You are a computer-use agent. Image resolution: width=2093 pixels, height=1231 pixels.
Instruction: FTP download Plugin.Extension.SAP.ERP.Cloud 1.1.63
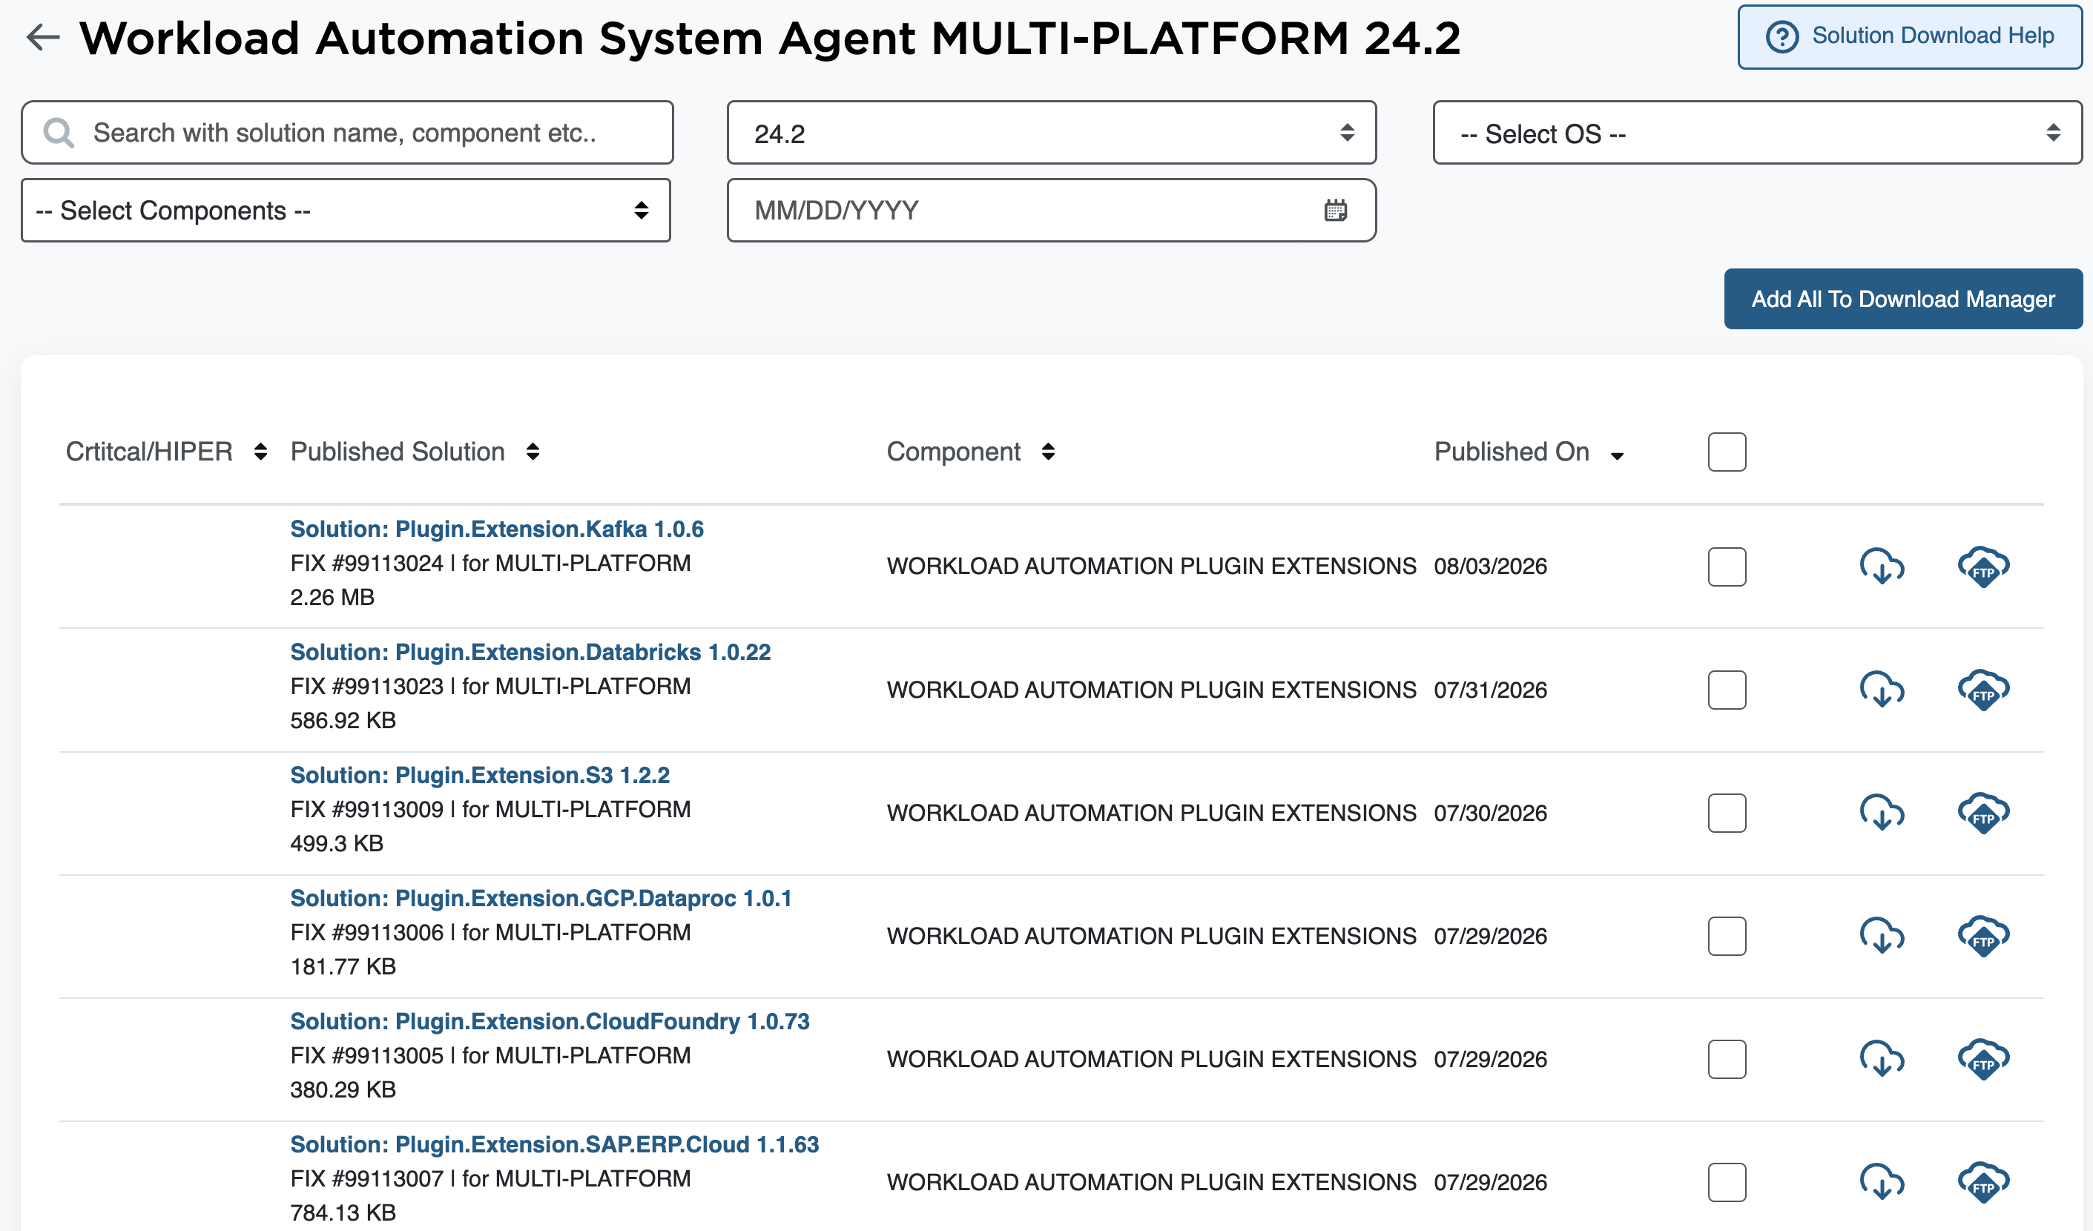coord(1983,1181)
